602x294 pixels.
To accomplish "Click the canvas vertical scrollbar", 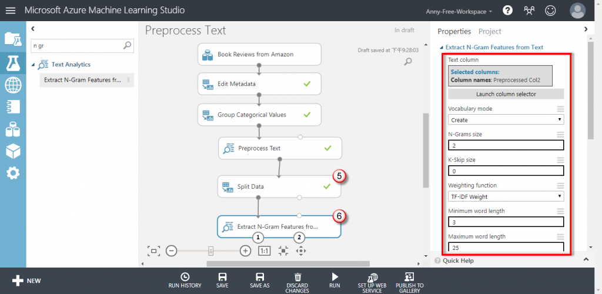I will point(426,150).
